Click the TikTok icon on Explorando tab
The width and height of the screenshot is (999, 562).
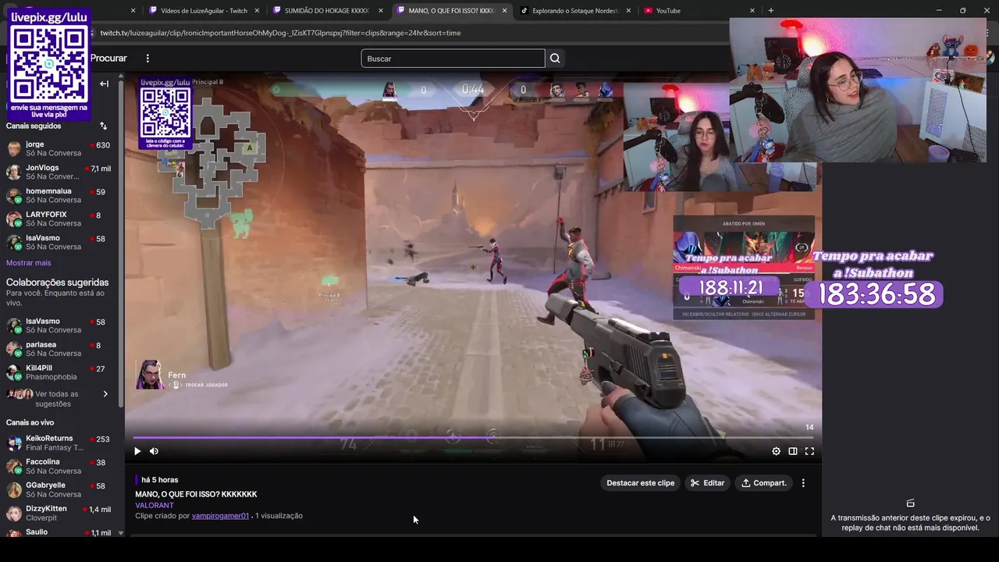pyautogui.click(x=524, y=11)
